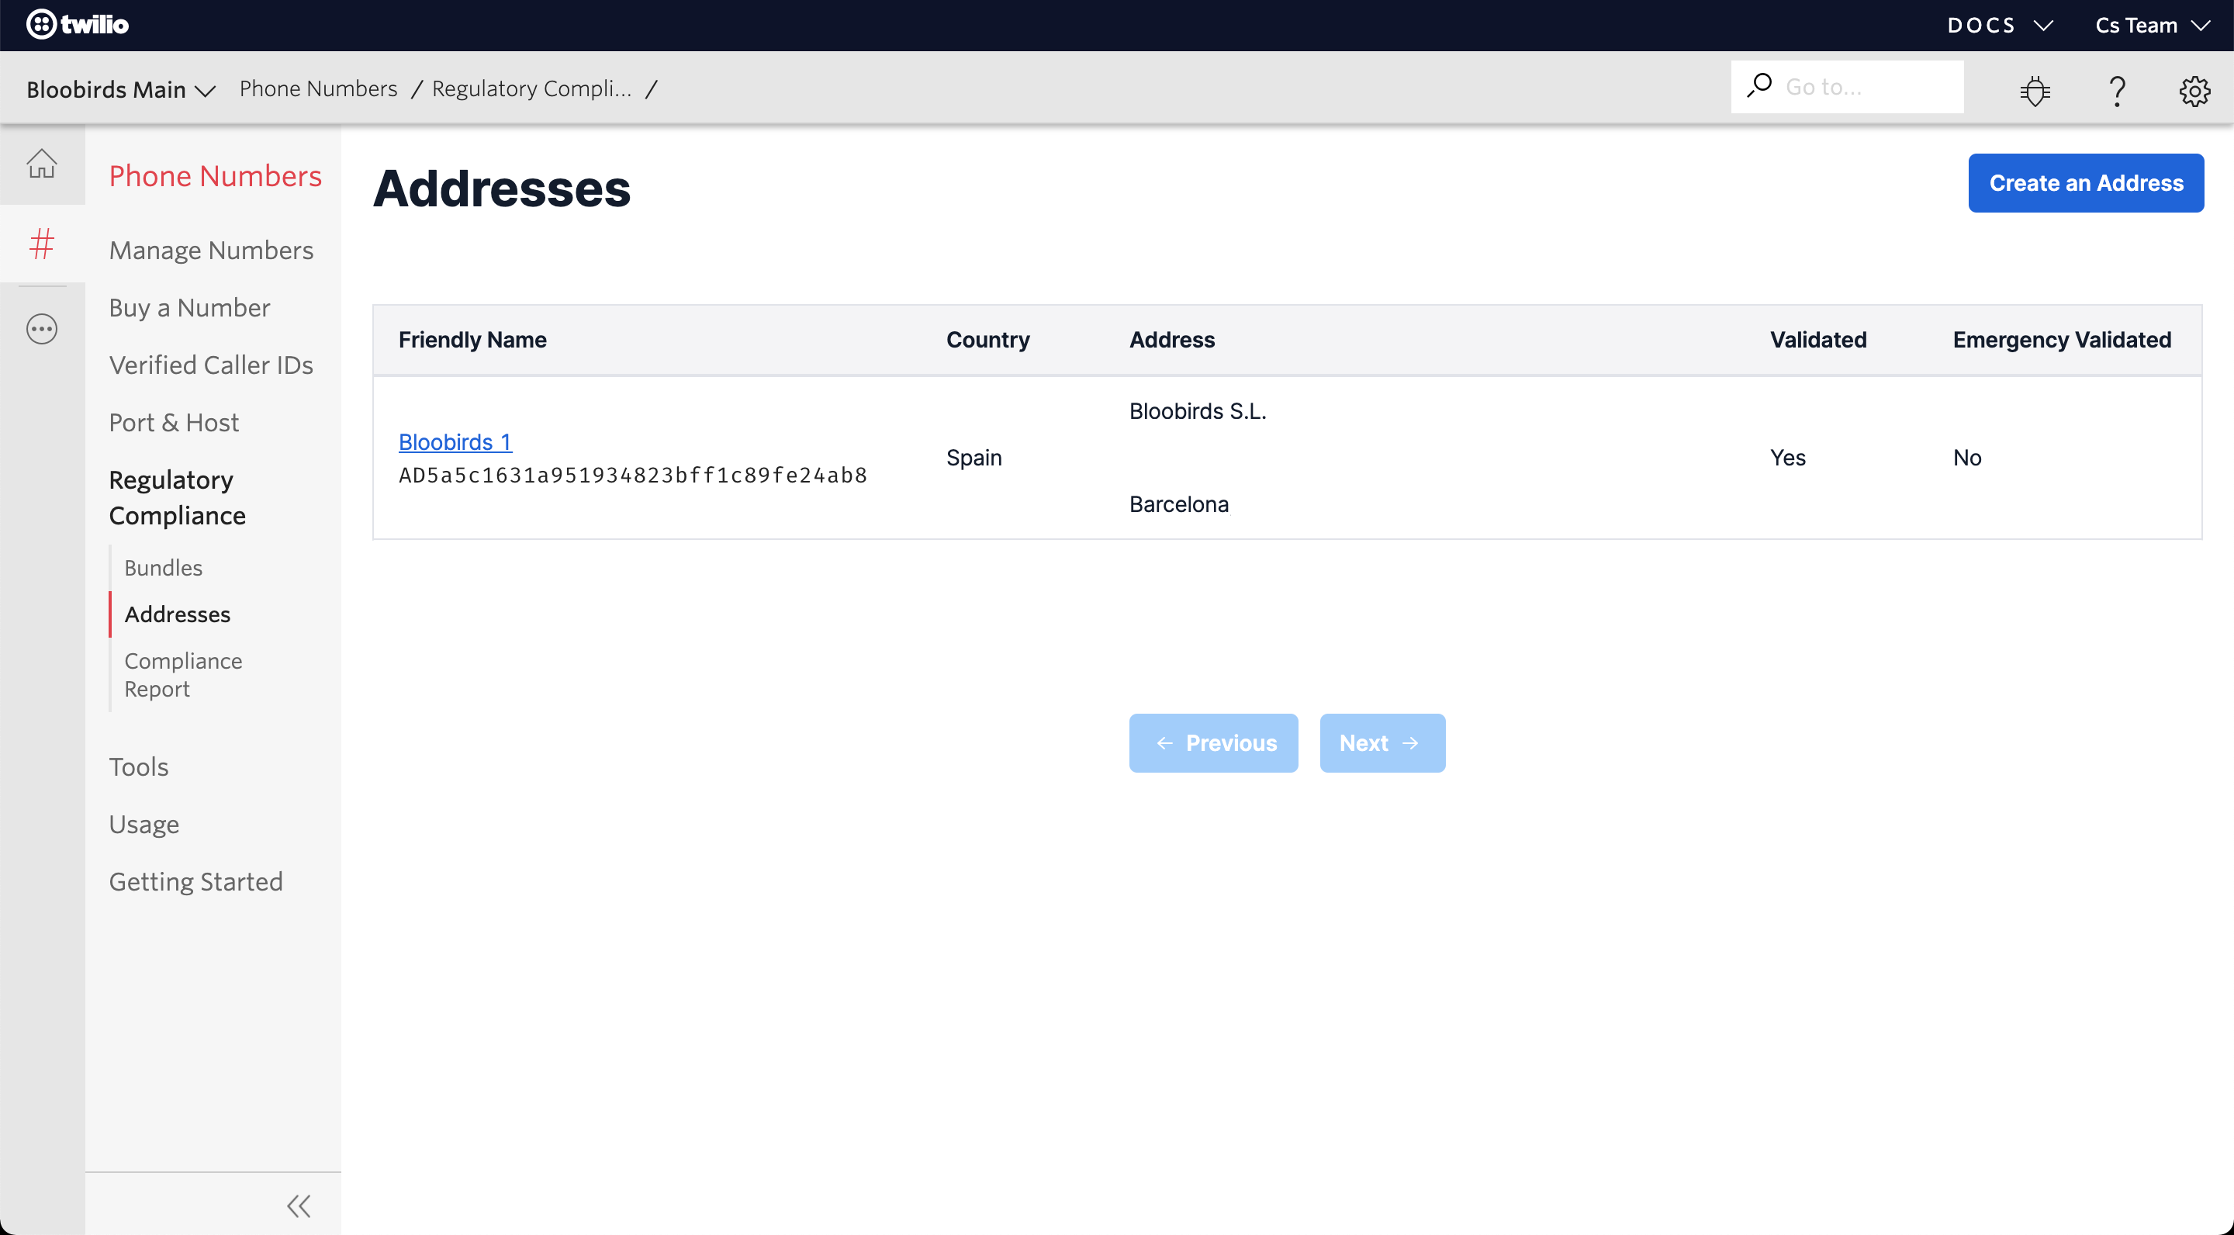
Task: Click the Spain country cell
Action: [x=974, y=457]
